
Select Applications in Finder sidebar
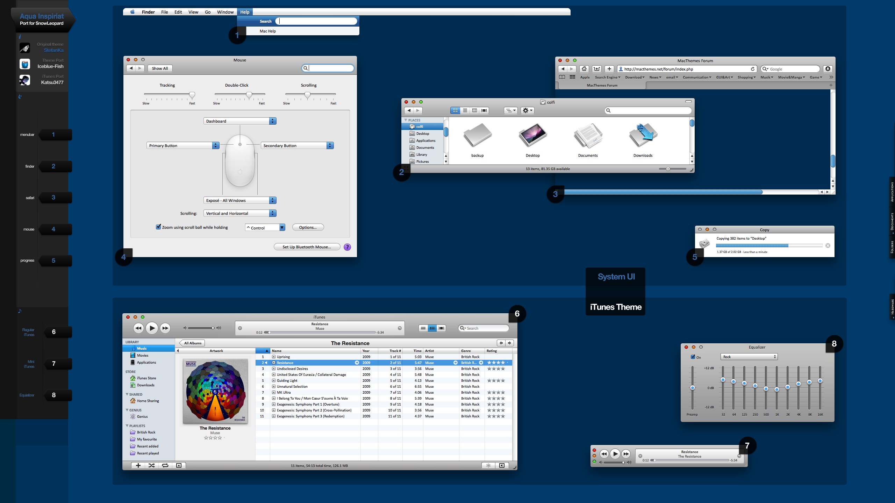tap(422, 140)
